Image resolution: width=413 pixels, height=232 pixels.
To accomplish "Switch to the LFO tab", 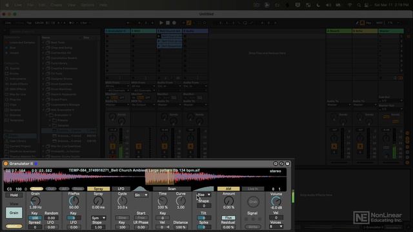I will [x=121, y=189].
